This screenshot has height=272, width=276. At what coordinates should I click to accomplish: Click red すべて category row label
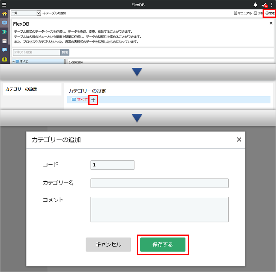82,100
